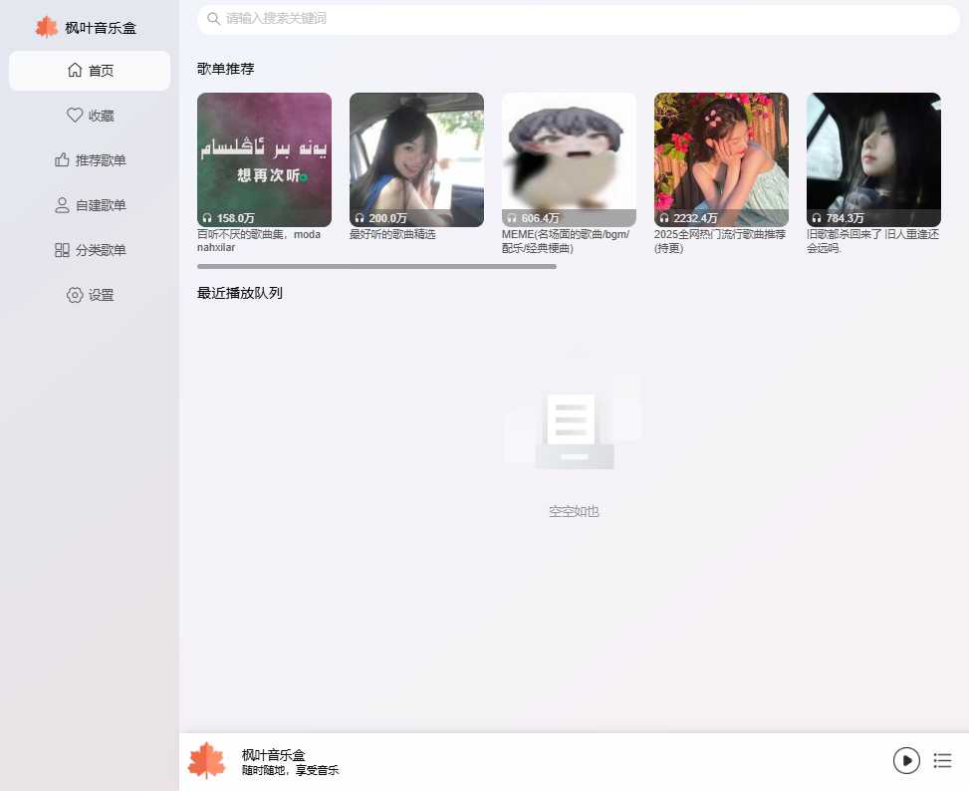969x791 pixels.
Task: Switch to the 收藏 section
Action: pyautogui.click(x=88, y=115)
